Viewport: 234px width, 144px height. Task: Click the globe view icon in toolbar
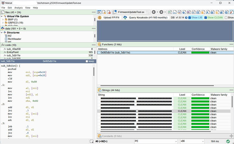[227, 12]
